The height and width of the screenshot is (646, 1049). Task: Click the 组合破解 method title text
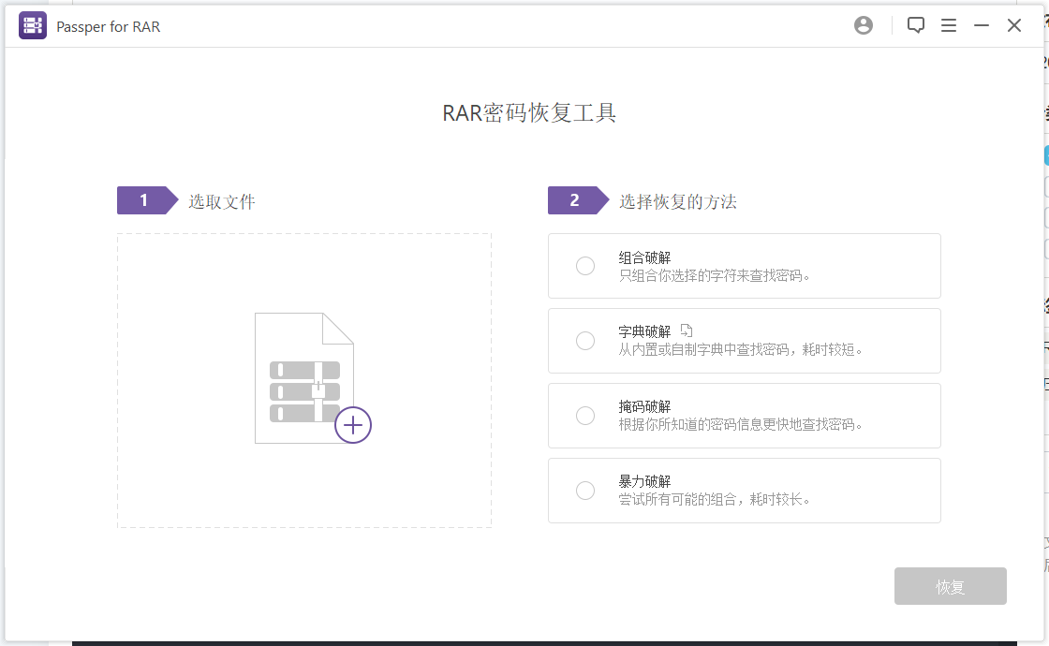click(x=644, y=257)
